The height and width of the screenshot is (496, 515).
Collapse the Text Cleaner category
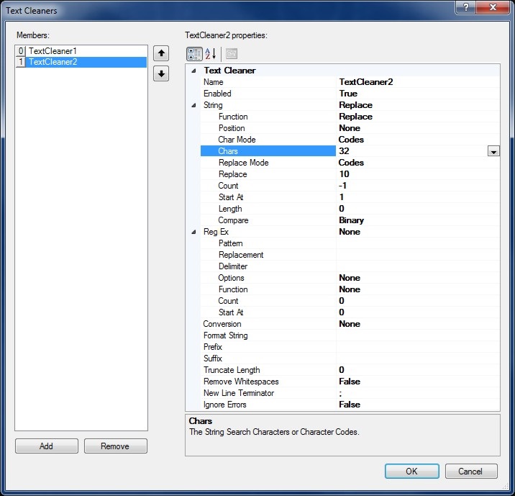coord(193,71)
